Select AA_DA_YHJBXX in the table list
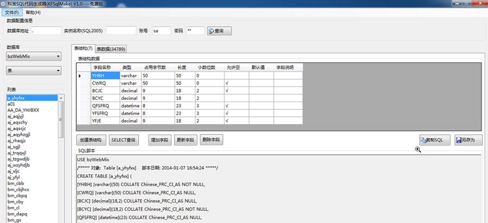Viewport: 488px width, 223px height. 32,110
